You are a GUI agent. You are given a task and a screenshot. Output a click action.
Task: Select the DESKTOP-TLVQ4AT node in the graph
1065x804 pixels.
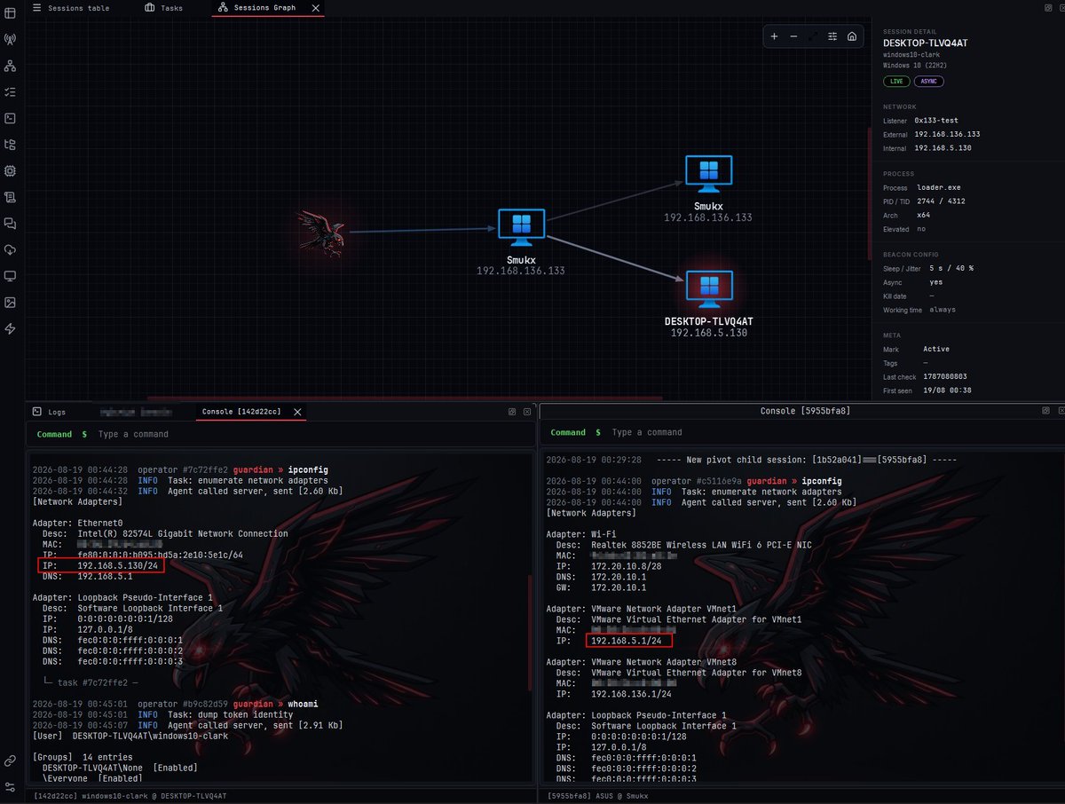pos(708,304)
